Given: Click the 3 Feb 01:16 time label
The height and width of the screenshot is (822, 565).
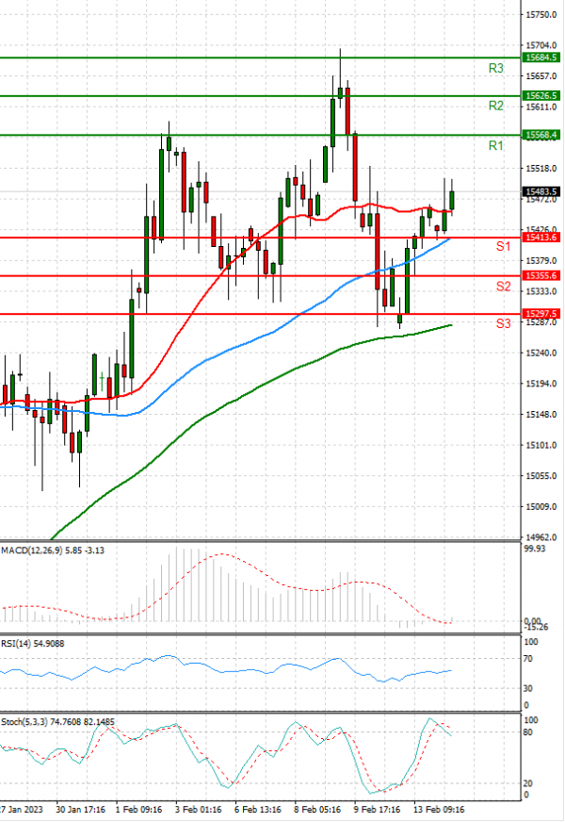Looking at the screenshot, I should [198, 810].
